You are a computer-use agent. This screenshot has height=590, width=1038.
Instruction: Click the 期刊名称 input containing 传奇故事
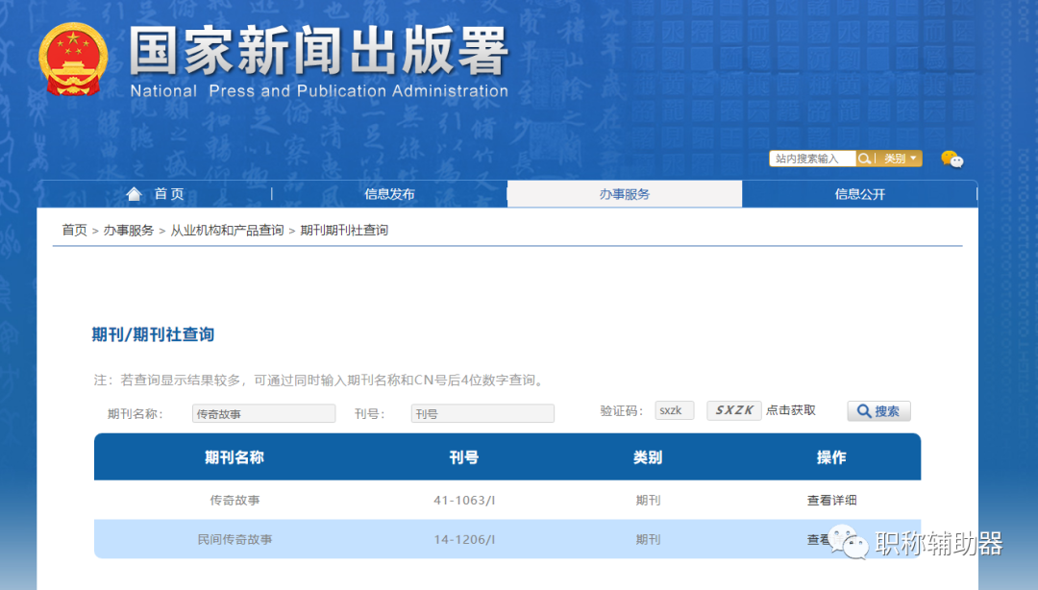263,412
